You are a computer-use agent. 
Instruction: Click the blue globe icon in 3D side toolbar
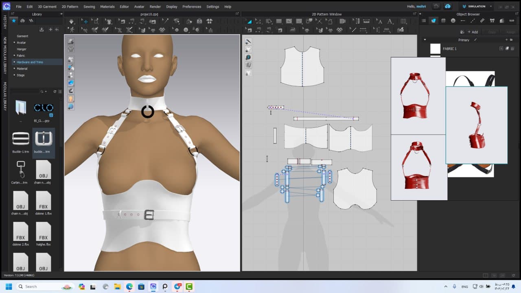[71, 107]
